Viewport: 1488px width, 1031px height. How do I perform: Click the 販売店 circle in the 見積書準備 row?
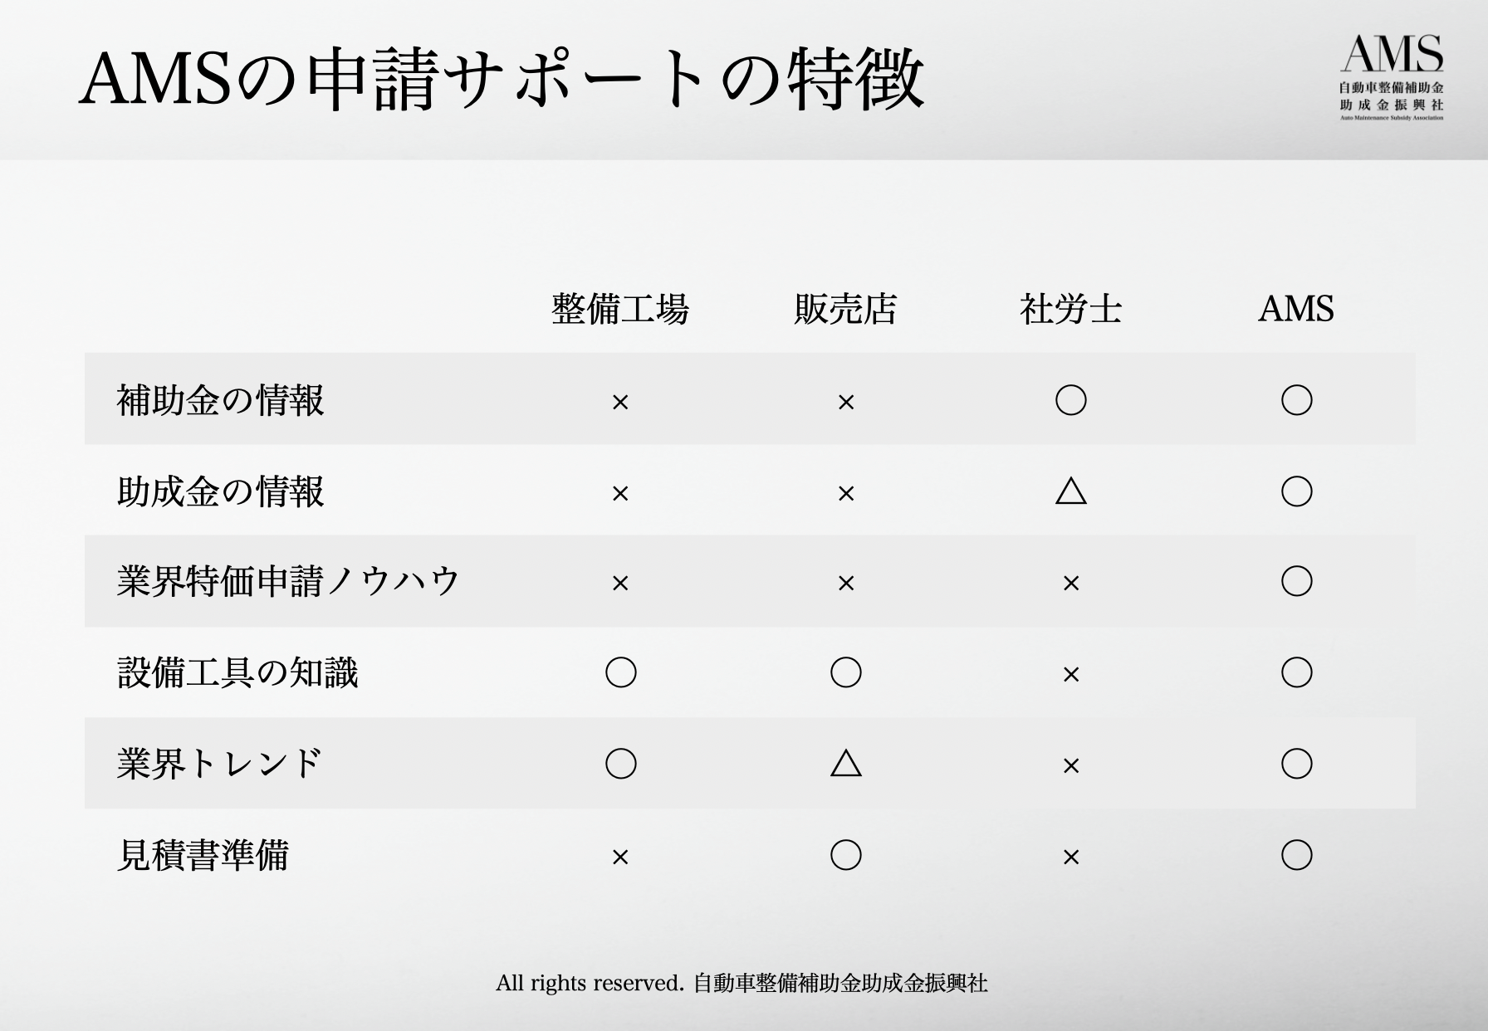pyautogui.click(x=845, y=855)
